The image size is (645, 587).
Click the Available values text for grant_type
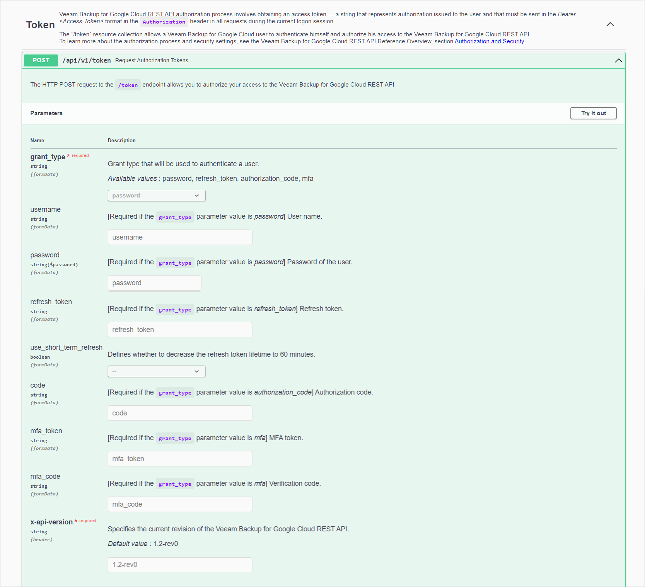(211, 179)
